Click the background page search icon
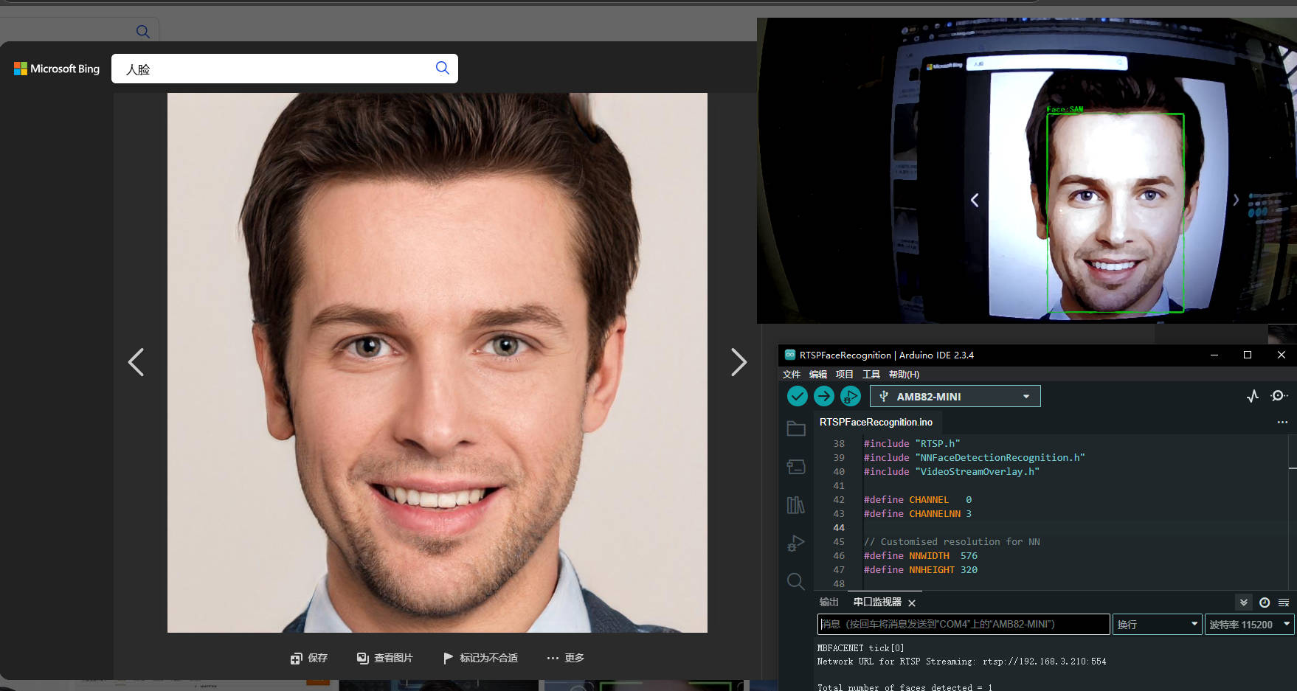 (x=143, y=31)
